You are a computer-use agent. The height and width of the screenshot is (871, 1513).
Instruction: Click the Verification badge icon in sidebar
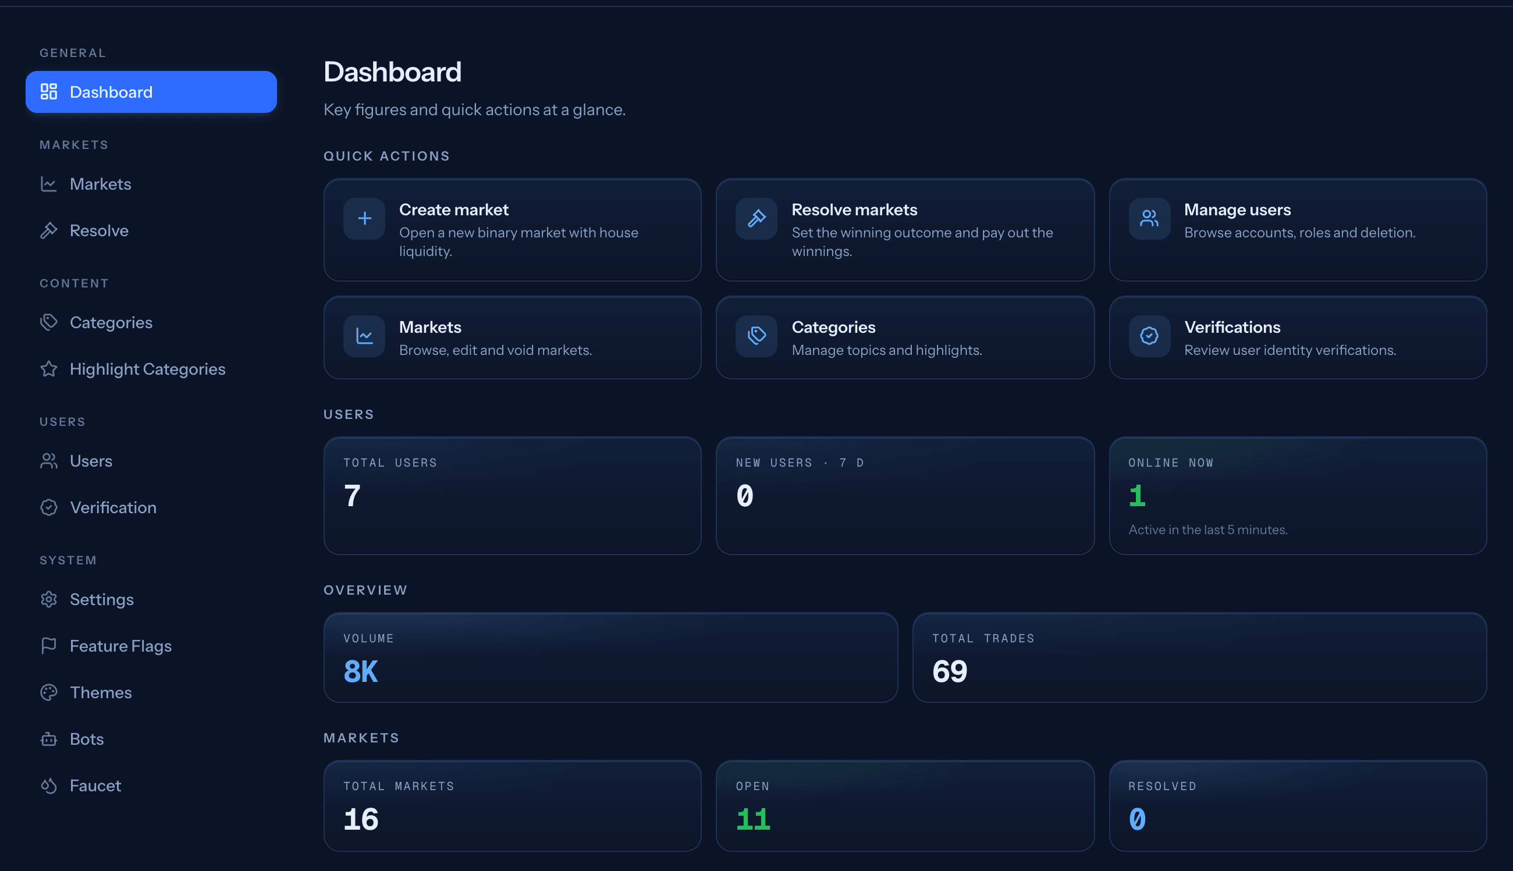[x=48, y=507]
